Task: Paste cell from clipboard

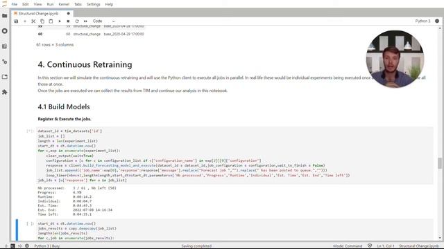Action: pyautogui.click(x=51, y=21)
